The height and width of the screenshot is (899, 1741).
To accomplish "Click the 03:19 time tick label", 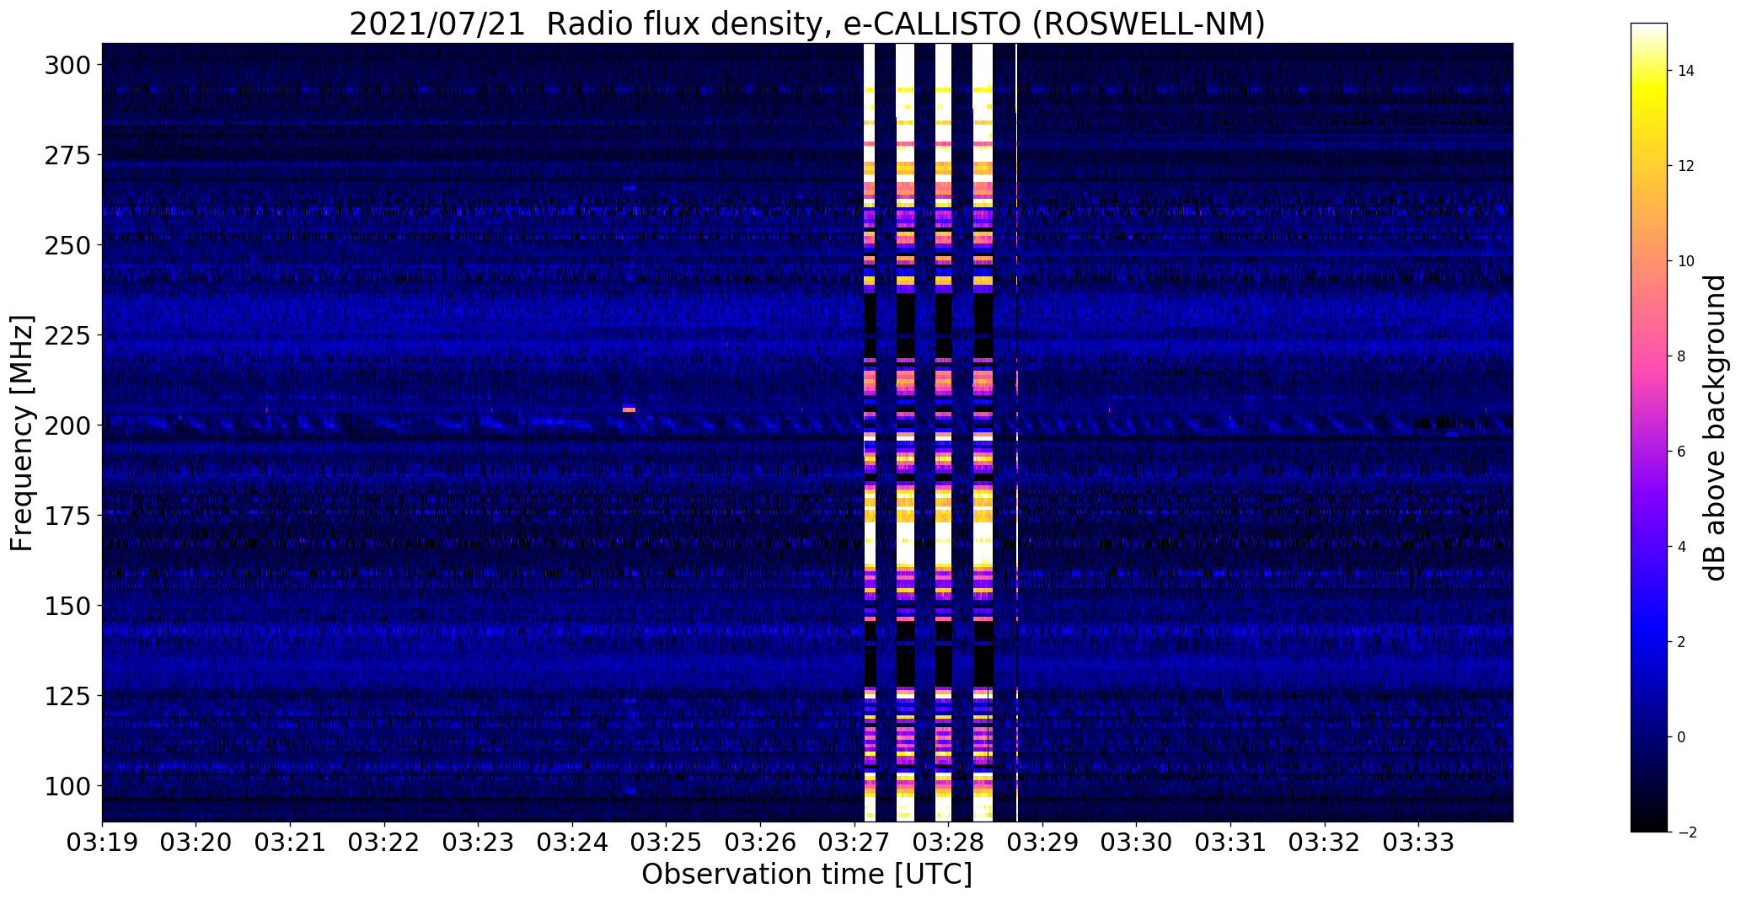I will click(102, 843).
